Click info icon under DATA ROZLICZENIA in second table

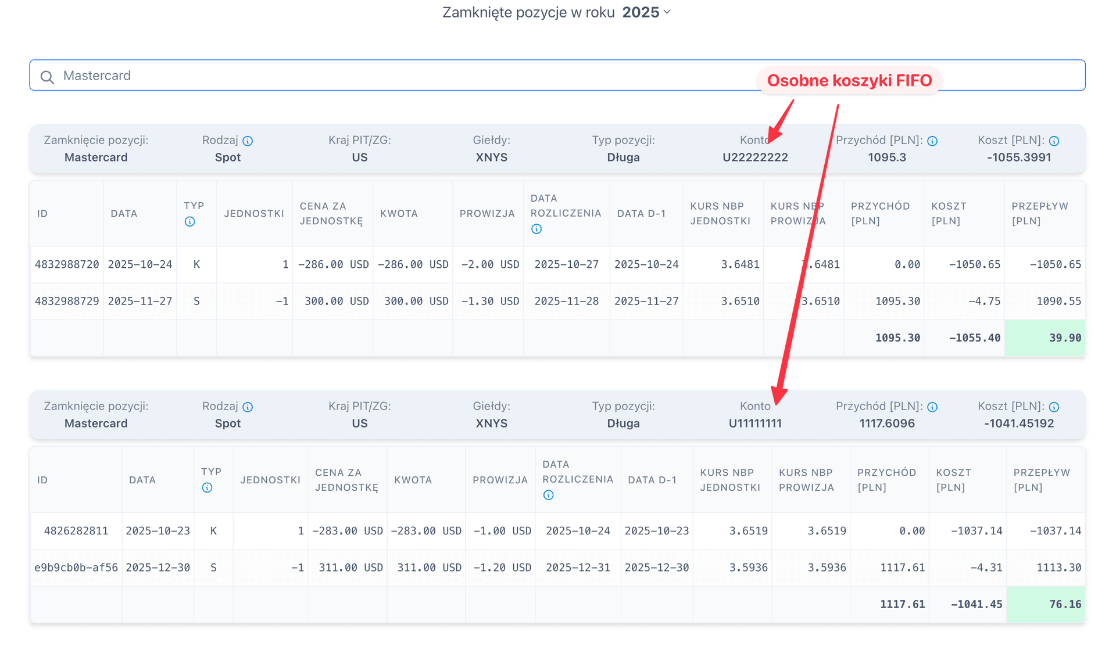pos(548,495)
